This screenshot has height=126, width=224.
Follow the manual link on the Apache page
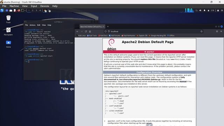[x=183, y=82]
